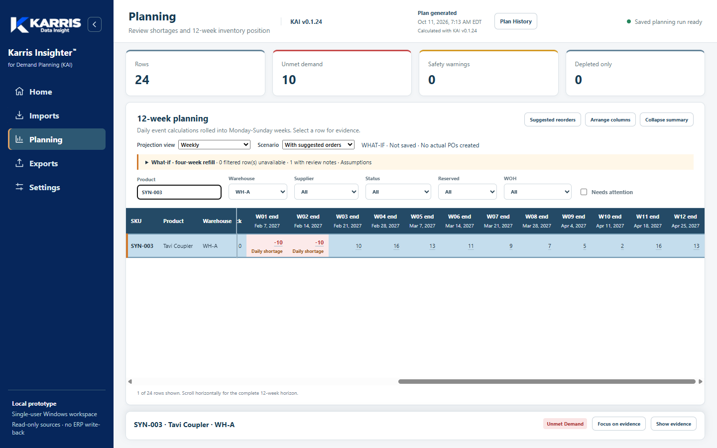Open the Home menu item
This screenshot has width=717, height=448.
[x=57, y=92]
